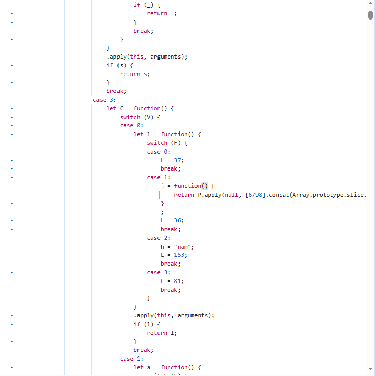The width and height of the screenshot is (375, 376).
Task: Click the scroll down arrow
Action: tap(370, 368)
